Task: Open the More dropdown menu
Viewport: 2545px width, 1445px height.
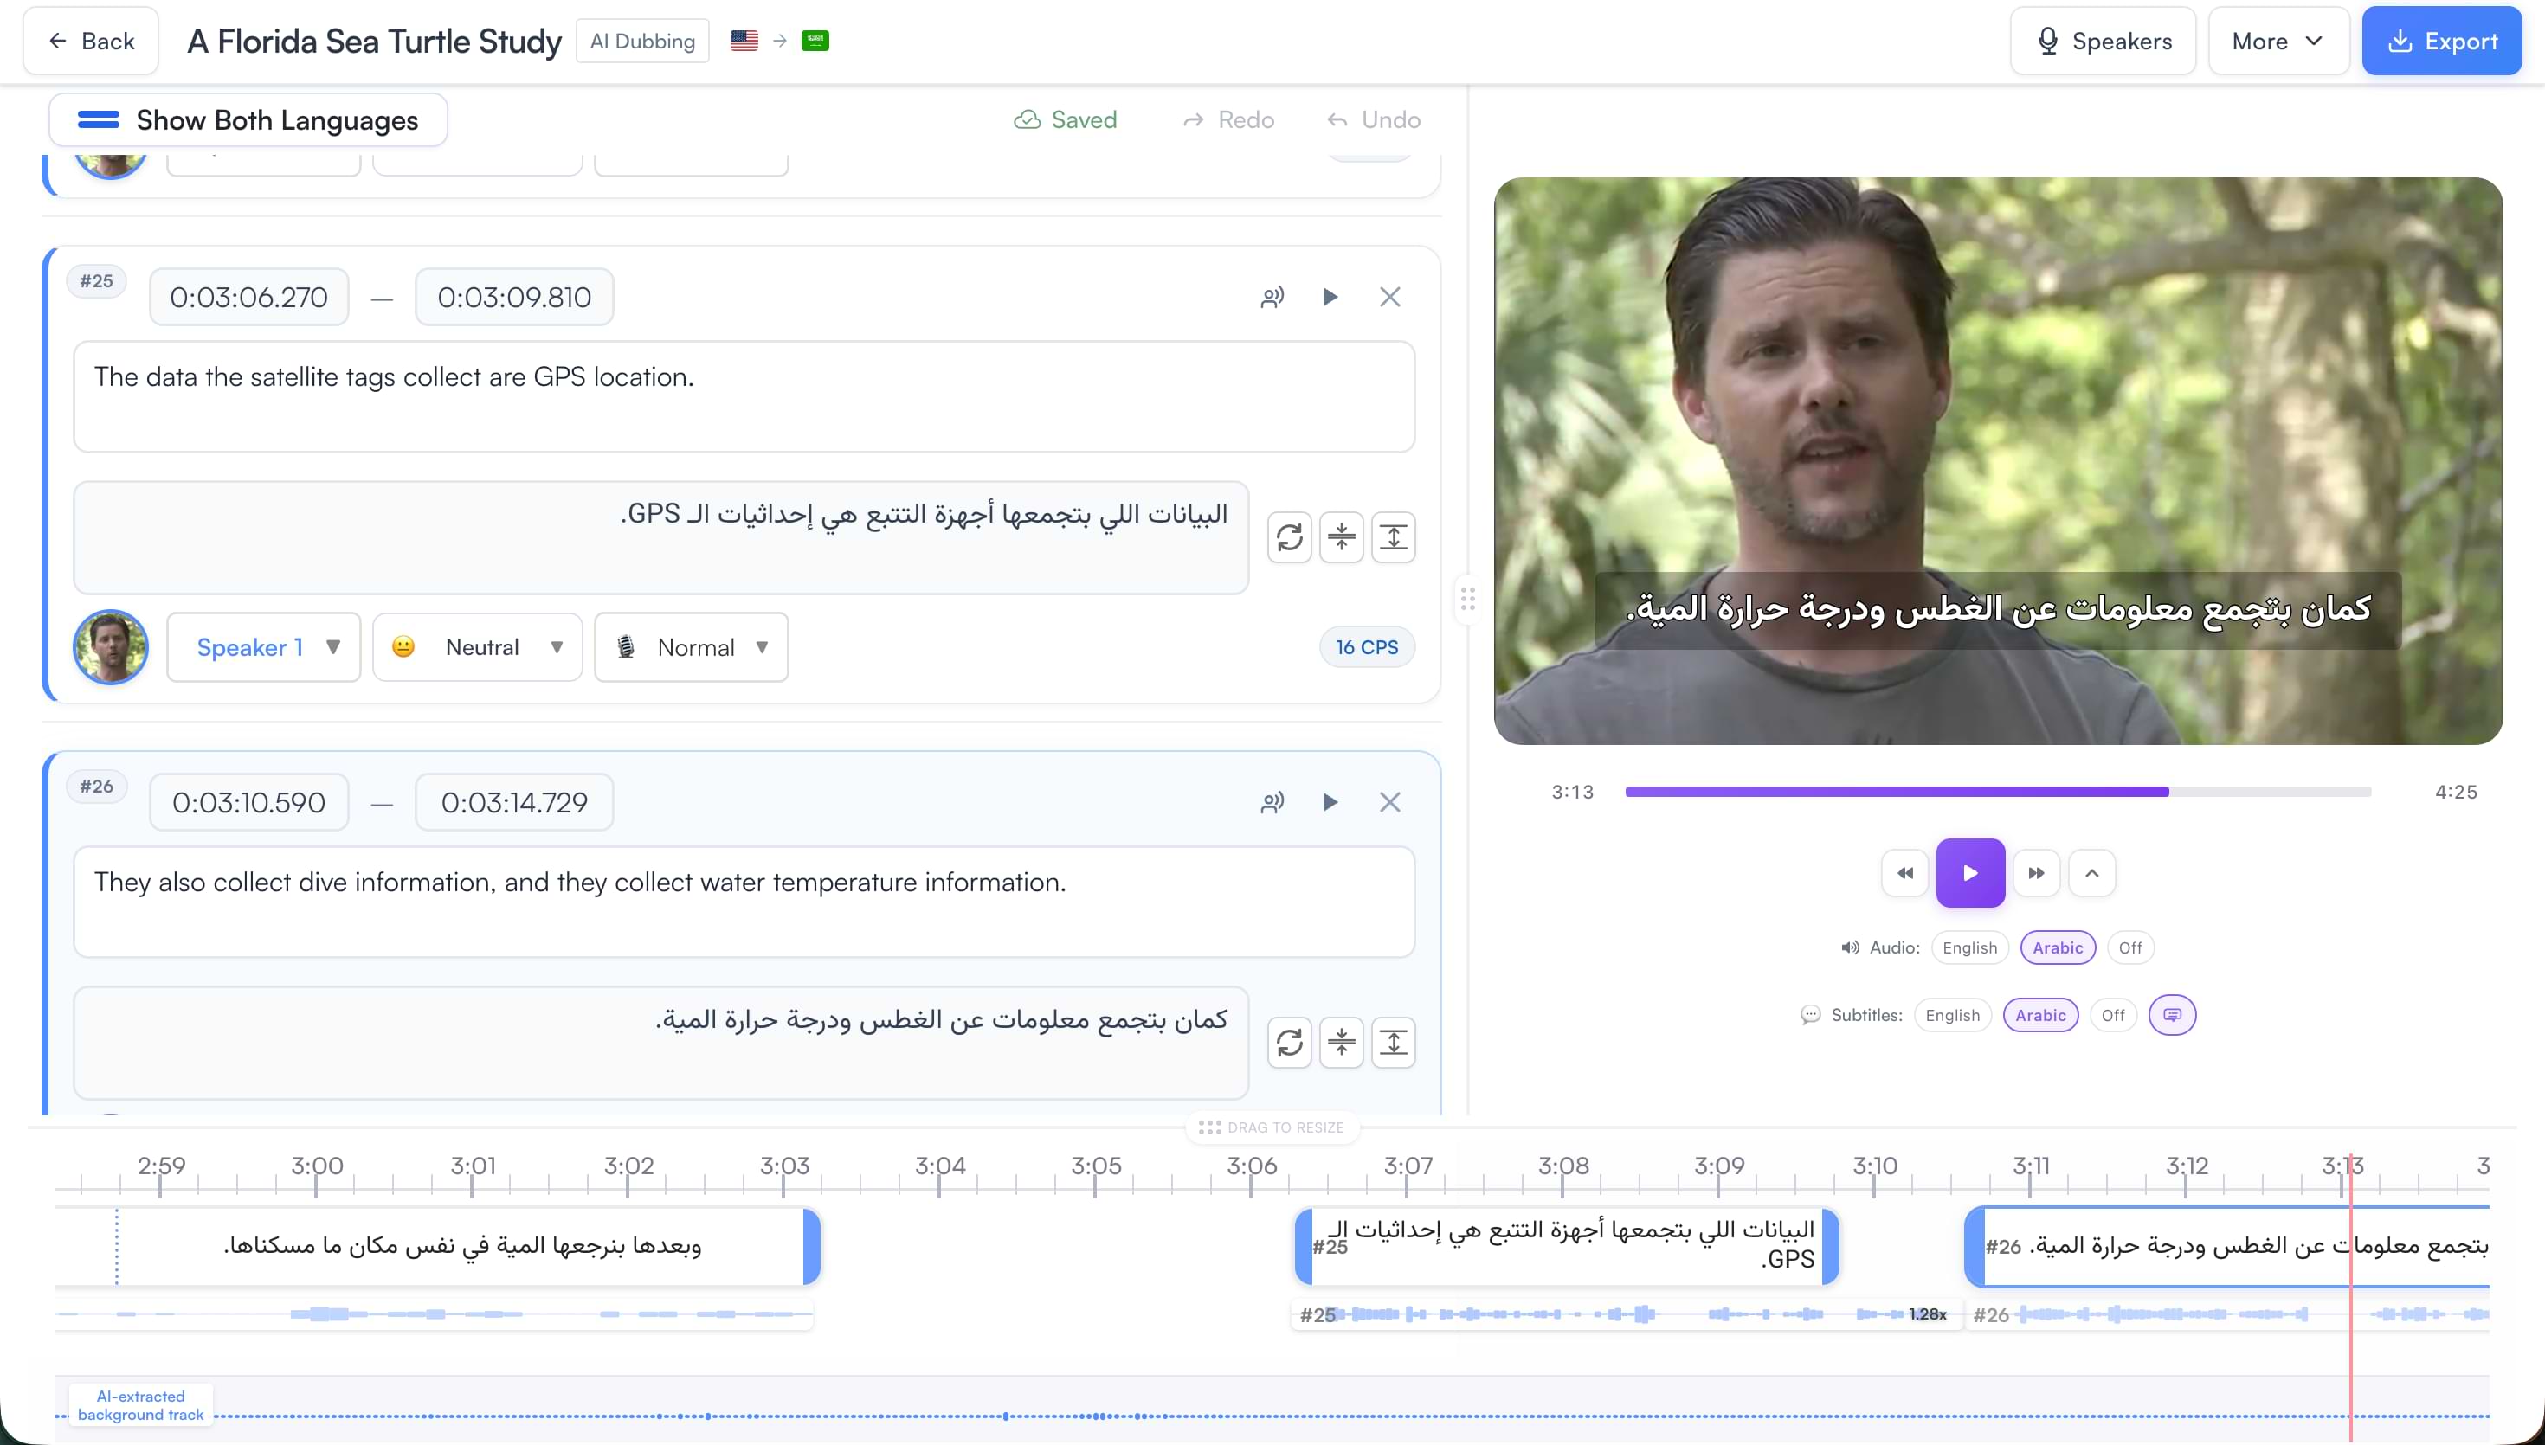Action: pos(2278,41)
